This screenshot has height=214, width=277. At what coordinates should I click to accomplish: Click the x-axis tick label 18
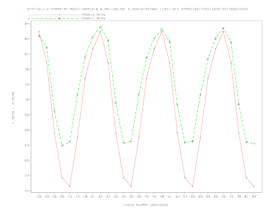click(85, 197)
